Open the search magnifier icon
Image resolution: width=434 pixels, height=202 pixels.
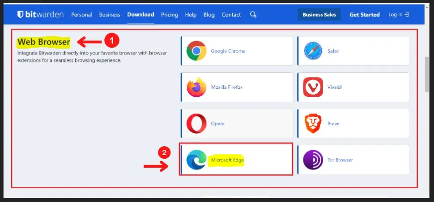coord(253,14)
